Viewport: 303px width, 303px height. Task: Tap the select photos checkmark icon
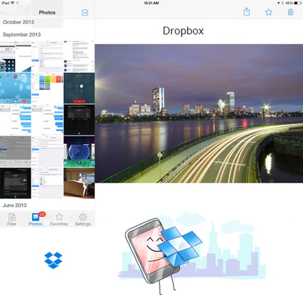(85, 13)
